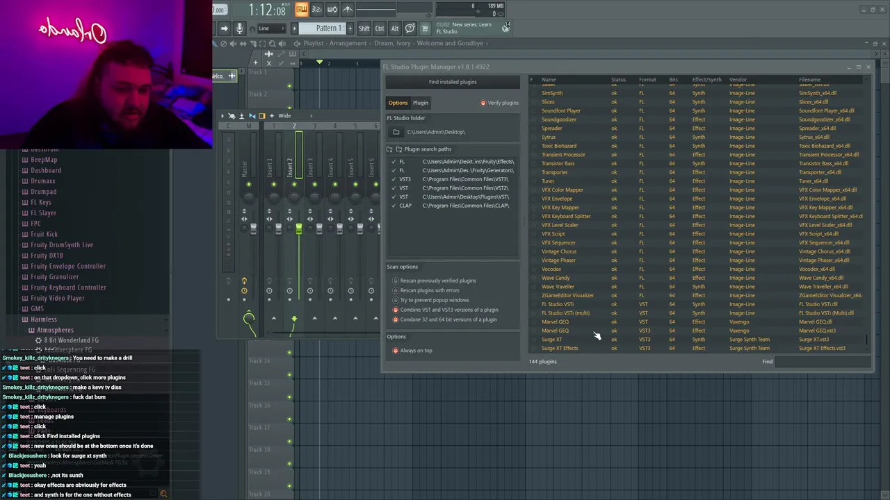This screenshot has height=500, width=890.
Task: Select the Marvel GEQ VST3 plugin row
Action: coord(696,331)
